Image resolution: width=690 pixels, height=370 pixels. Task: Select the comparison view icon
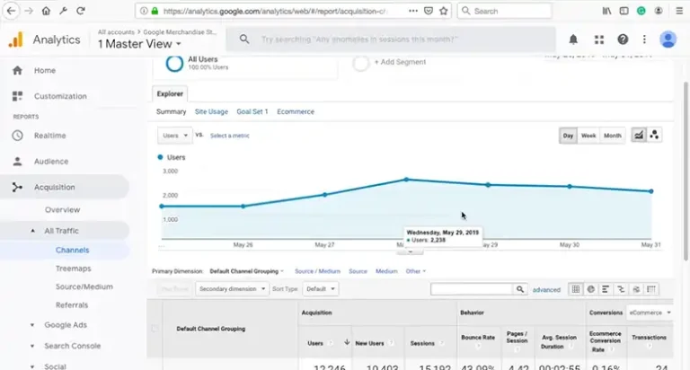621,289
